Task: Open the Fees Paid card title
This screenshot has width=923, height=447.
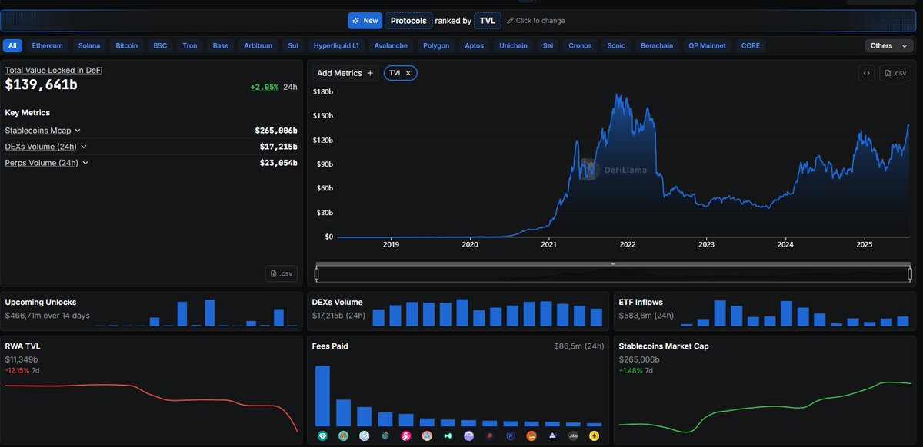Action: click(x=330, y=346)
